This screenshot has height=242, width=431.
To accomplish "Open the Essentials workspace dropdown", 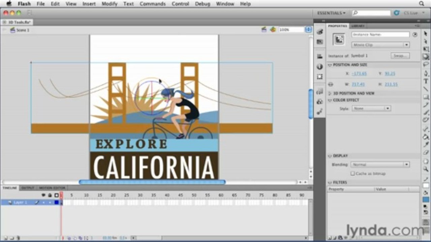I will tap(331, 13).
